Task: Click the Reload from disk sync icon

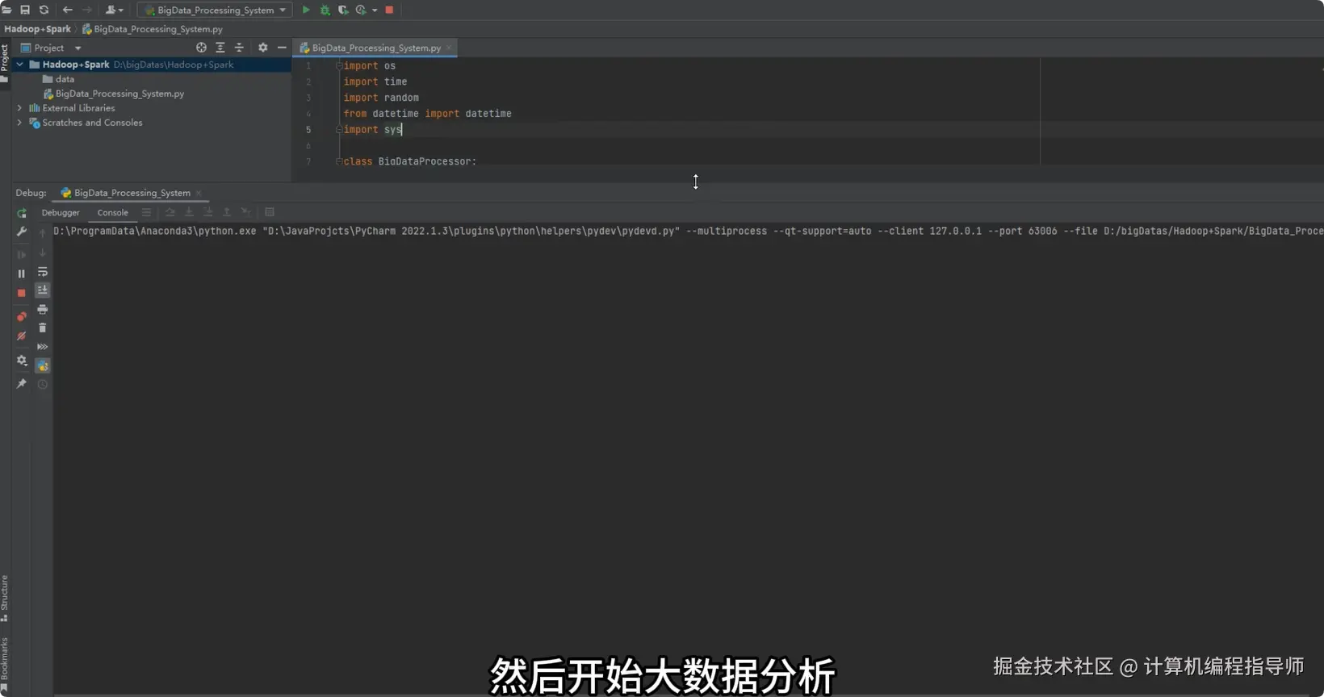Action: point(44,10)
